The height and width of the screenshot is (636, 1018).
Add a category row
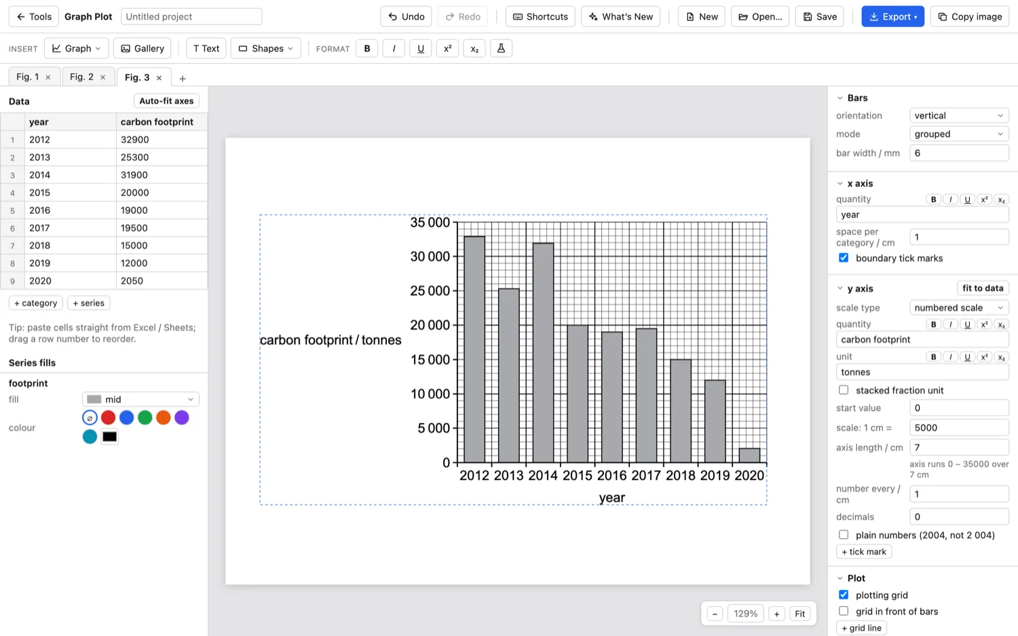click(x=36, y=303)
